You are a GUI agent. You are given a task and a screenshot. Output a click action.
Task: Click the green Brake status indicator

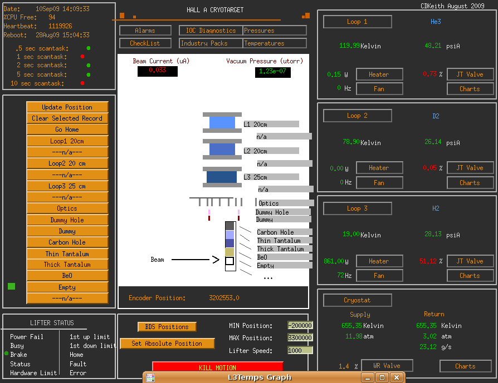click(6, 353)
